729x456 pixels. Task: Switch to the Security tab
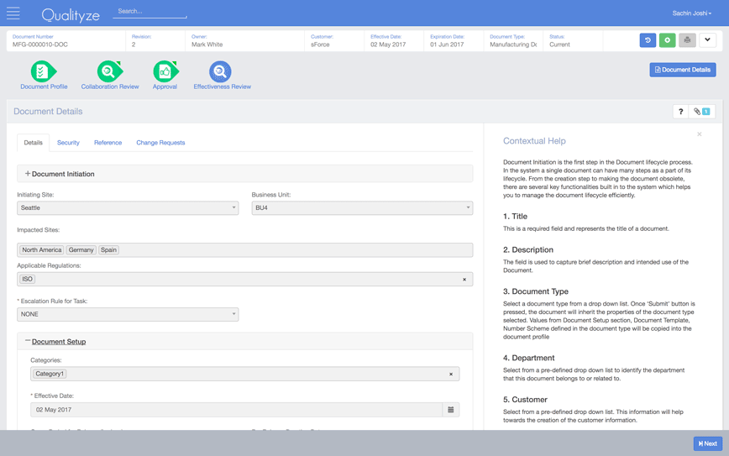(x=68, y=143)
